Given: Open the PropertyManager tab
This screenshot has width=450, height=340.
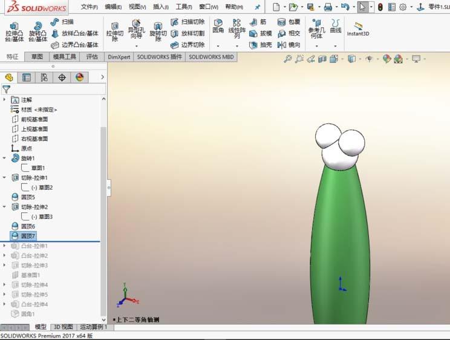Looking at the screenshot, I should tap(27, 77).
